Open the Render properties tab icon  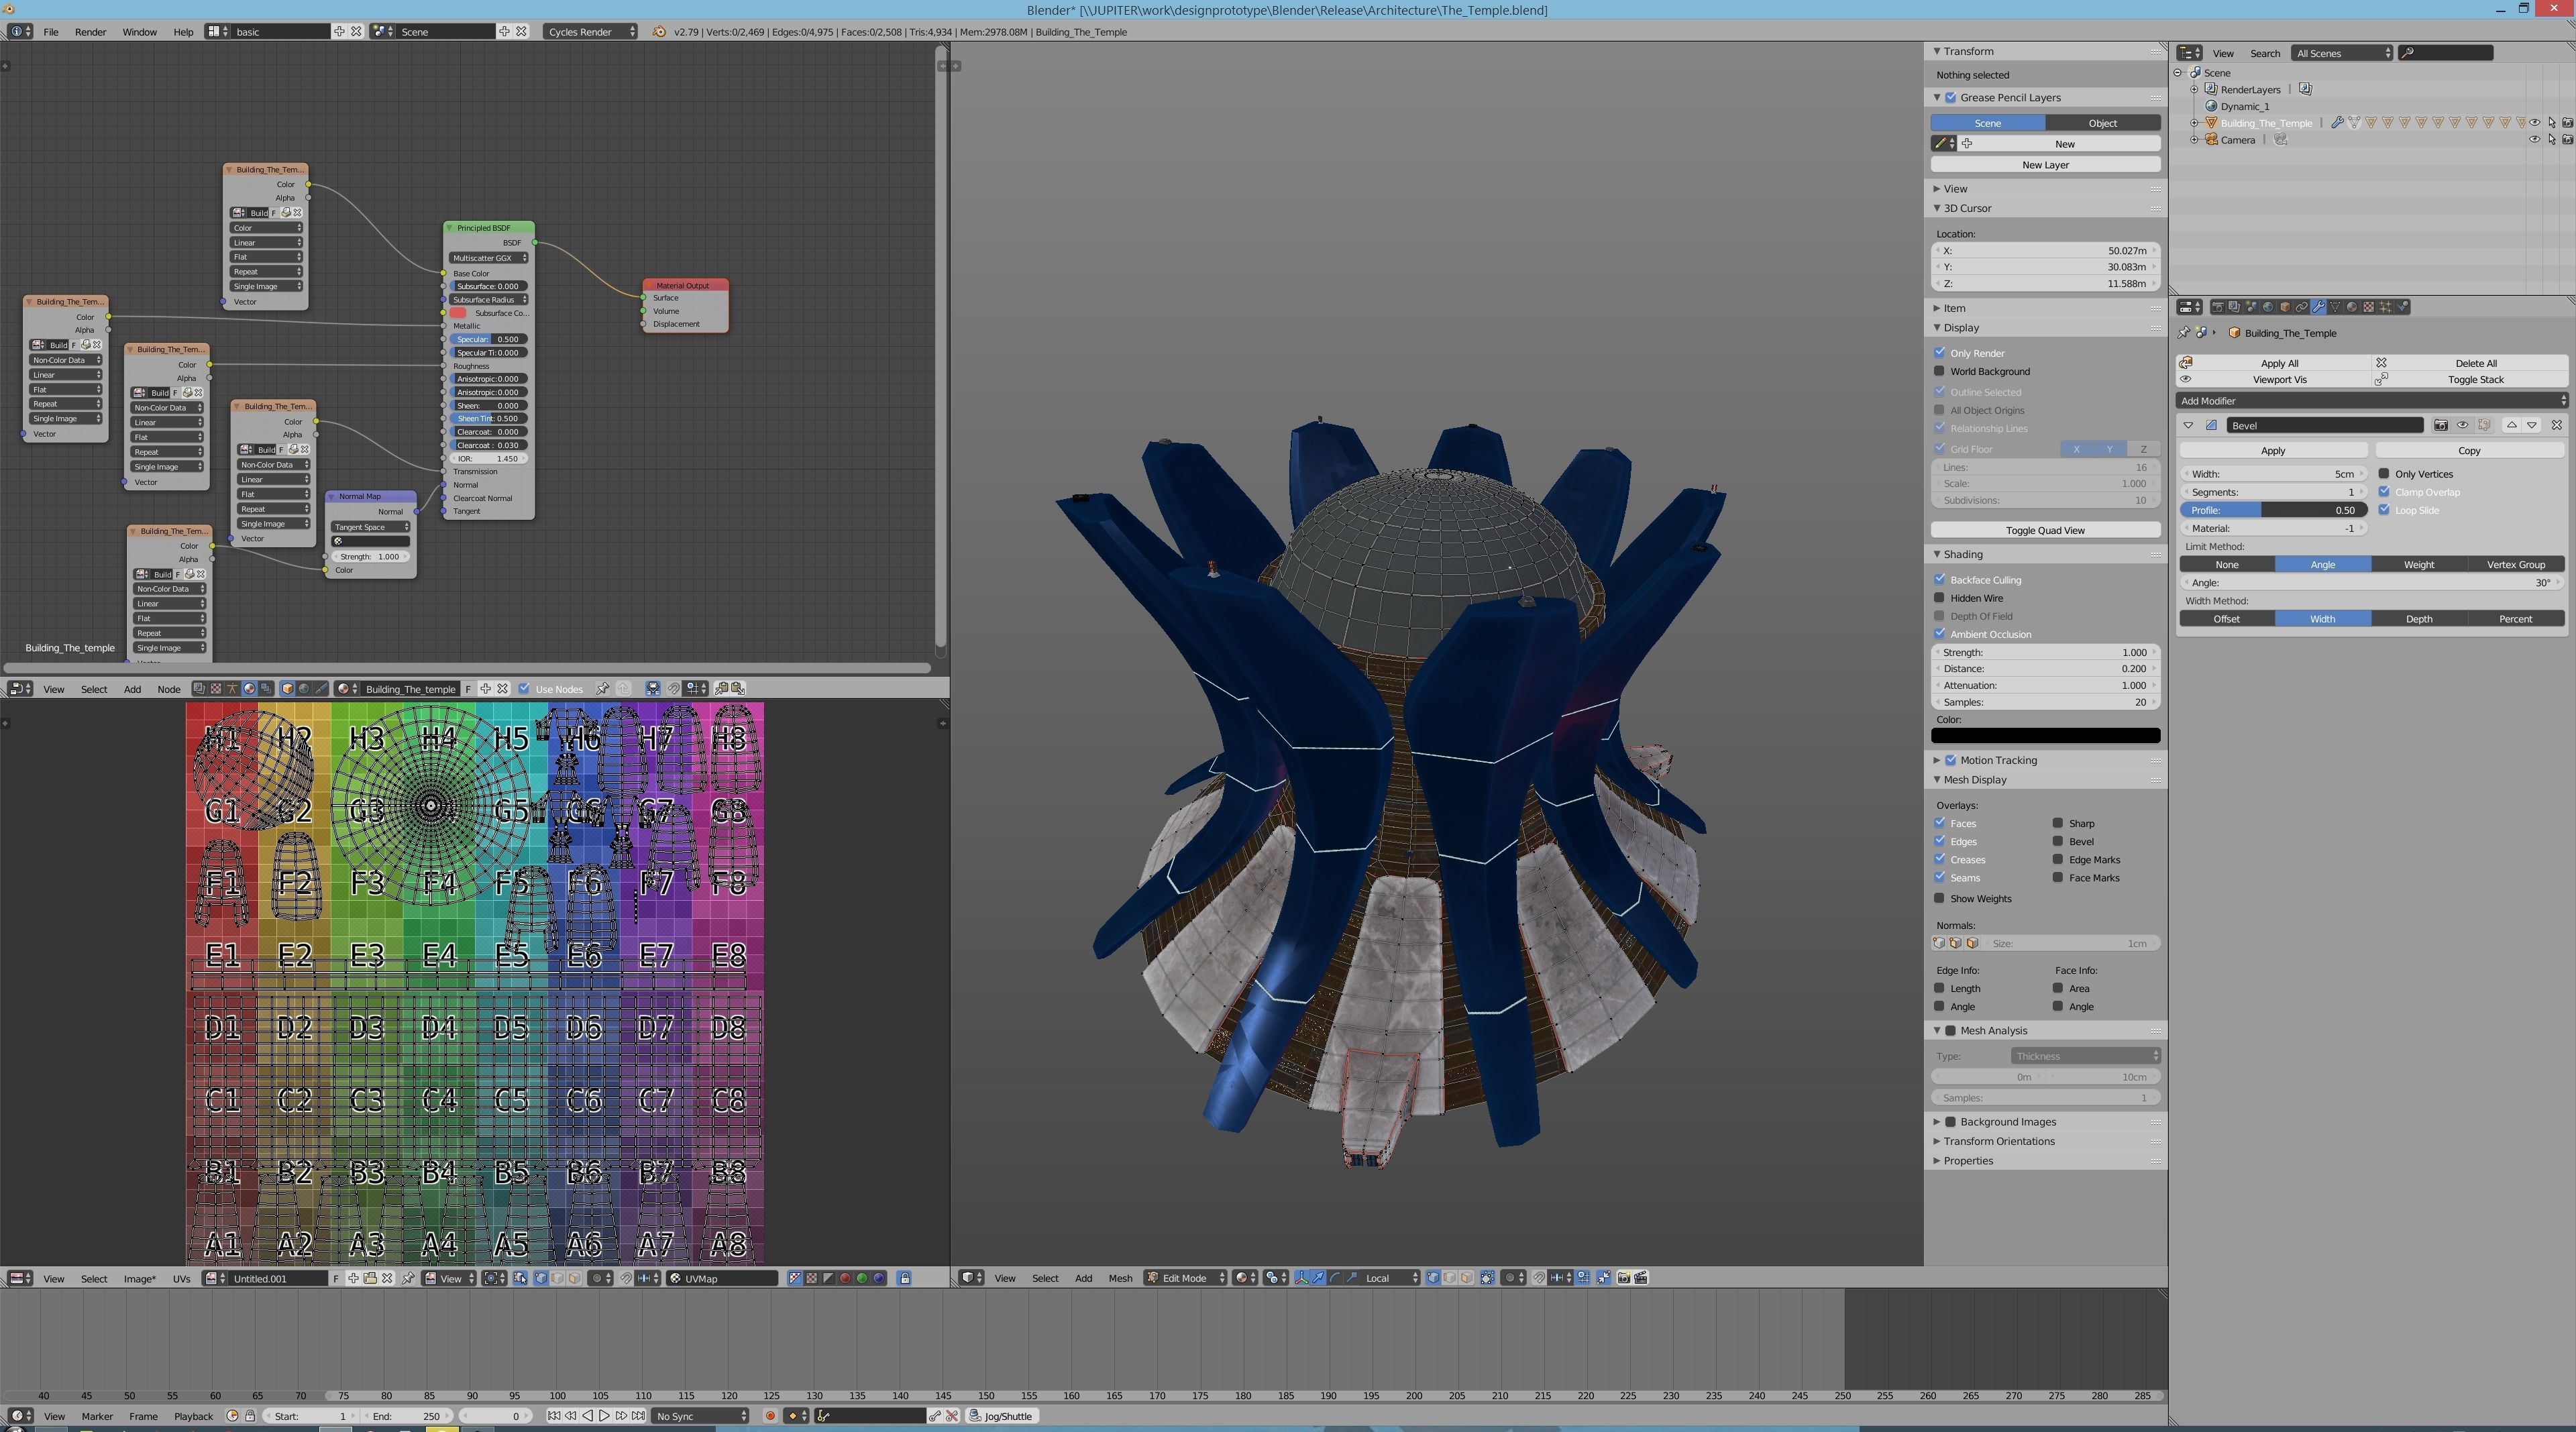2218,307
